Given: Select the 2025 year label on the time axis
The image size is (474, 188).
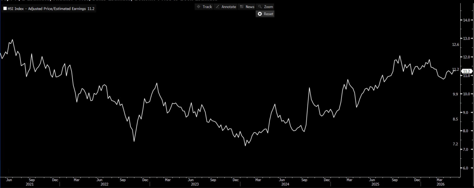Looking at the screenshot, I should pyautogui.click(x=375, y=184).
